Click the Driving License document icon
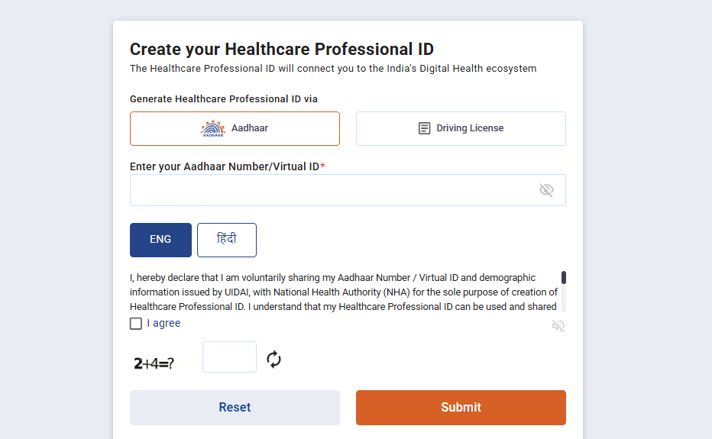Screen dimensions: 712x439 (x=424, y=128)
